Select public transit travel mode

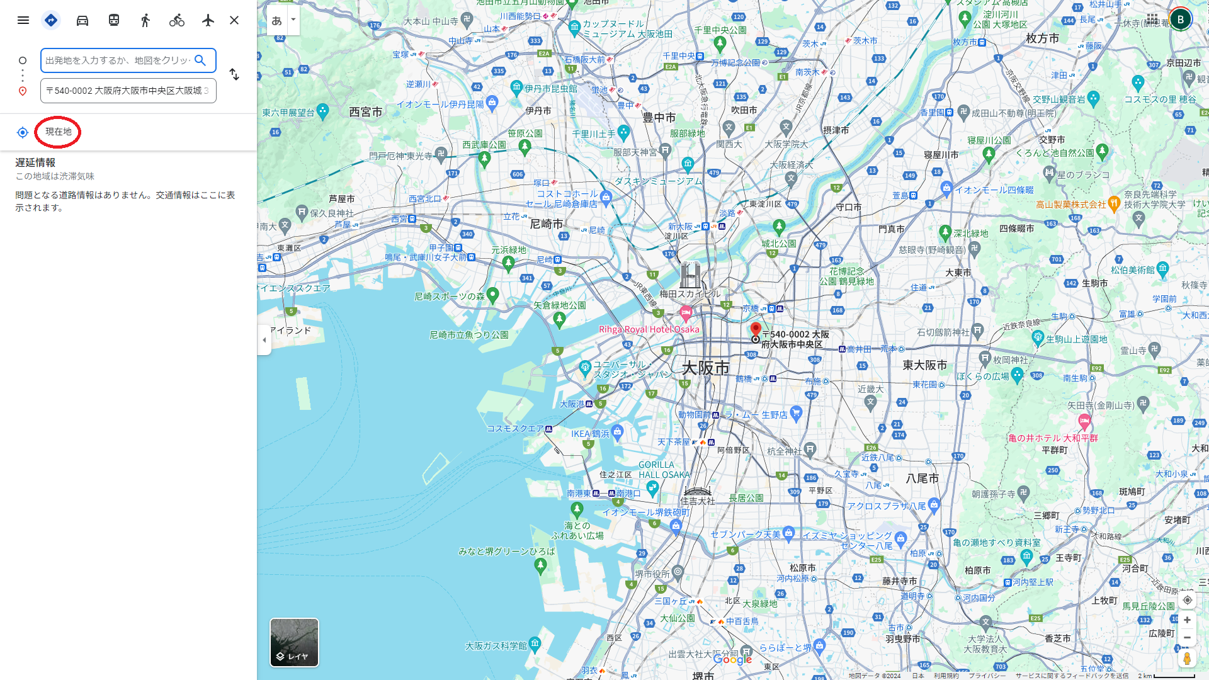point(114,20)
